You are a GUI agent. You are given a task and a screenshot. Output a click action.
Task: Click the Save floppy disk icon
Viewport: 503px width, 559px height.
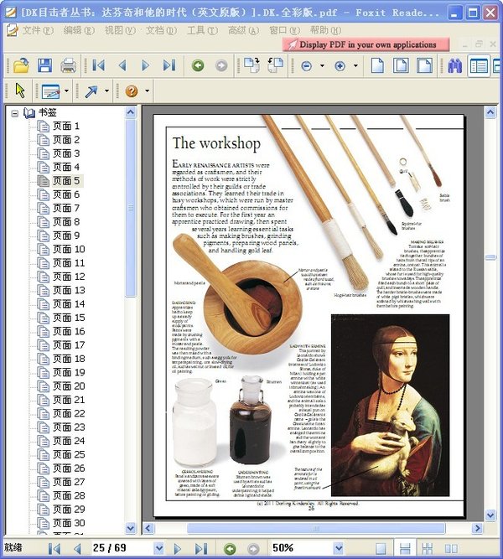tap(45, 65)
